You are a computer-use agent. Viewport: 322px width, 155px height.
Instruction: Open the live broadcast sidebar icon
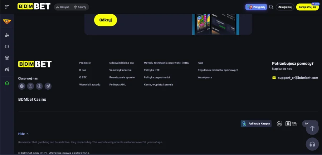click(7, 46)
